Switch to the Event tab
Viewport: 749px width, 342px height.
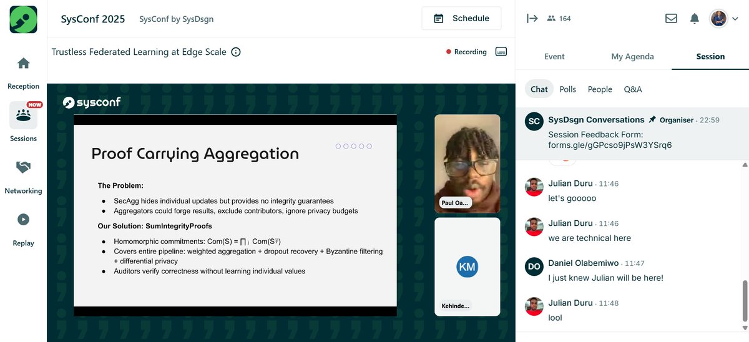[x=554, y=56]
